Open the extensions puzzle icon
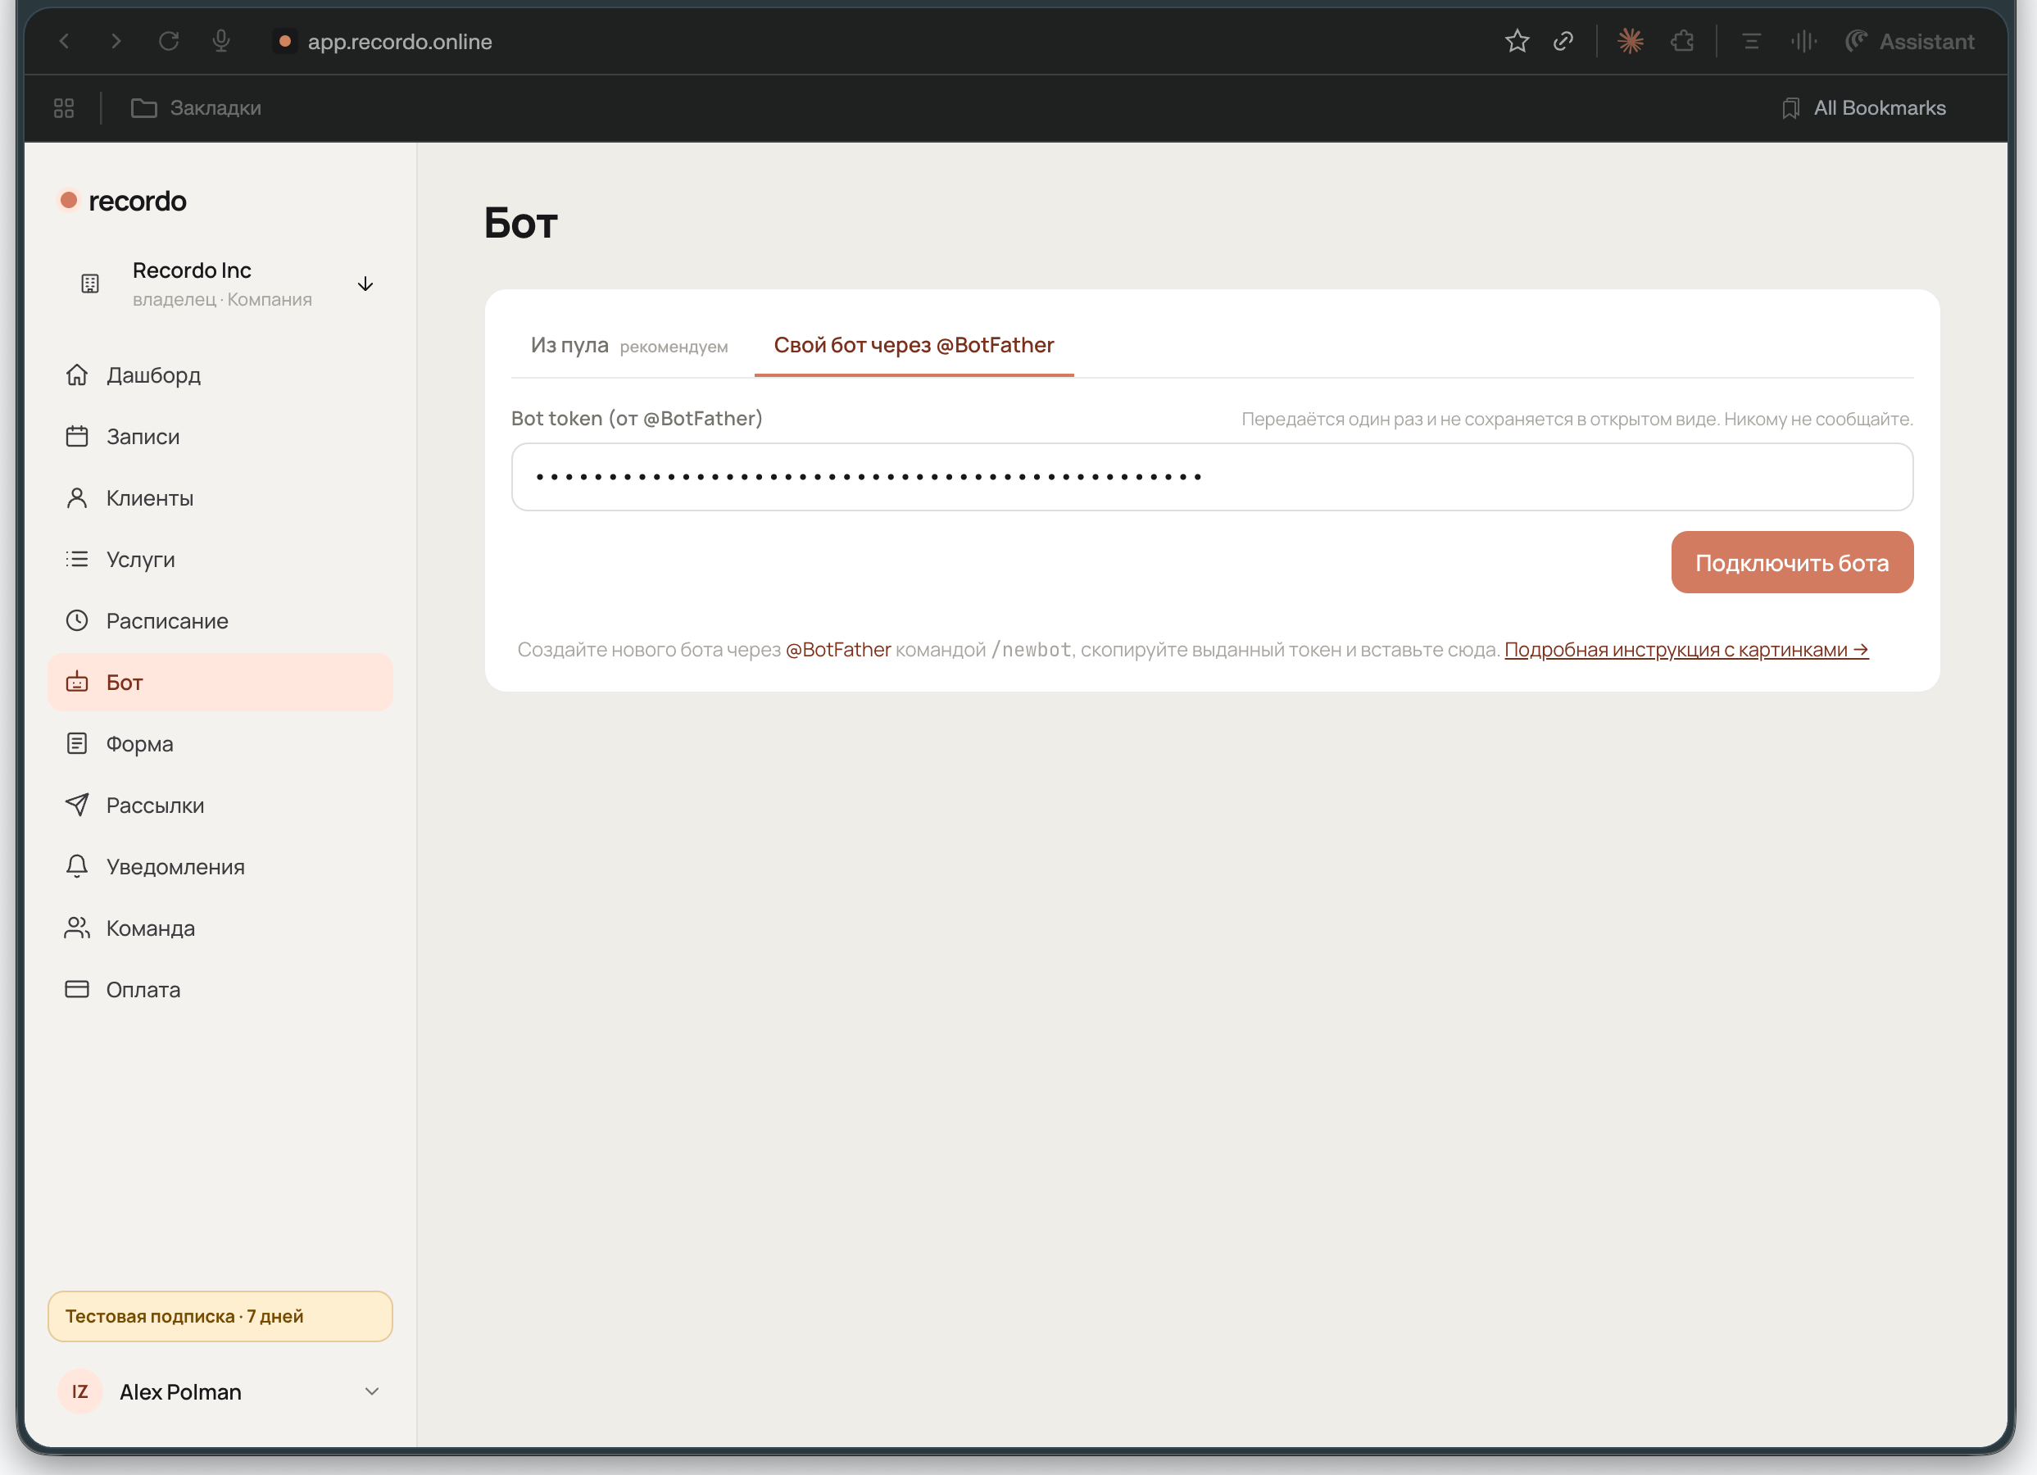This screenshot has width=2037, height=1475. 1682,41
